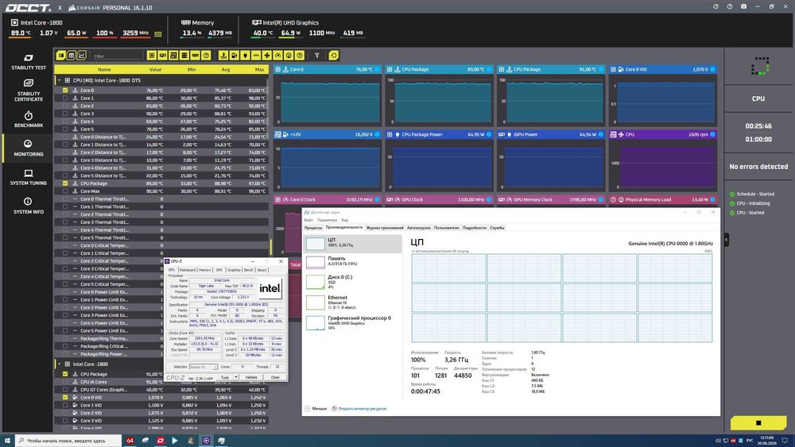Uncheck CPU Package in the DTS group
The width and height of the screenshot is (795, 447).
click(x=65, y=183)
